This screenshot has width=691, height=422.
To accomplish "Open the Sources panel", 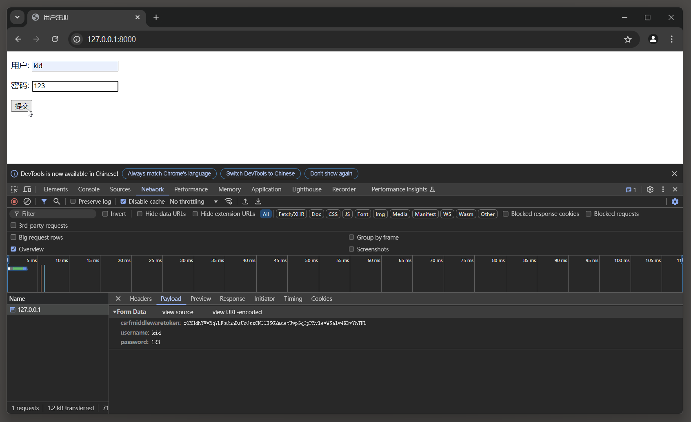I will (x=120, y=189).
